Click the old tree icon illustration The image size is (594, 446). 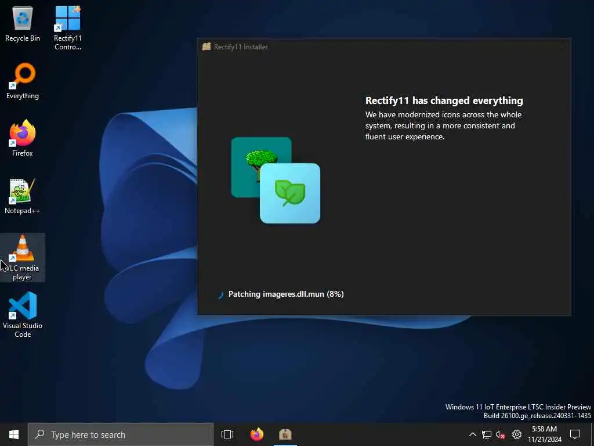[261, 167]
